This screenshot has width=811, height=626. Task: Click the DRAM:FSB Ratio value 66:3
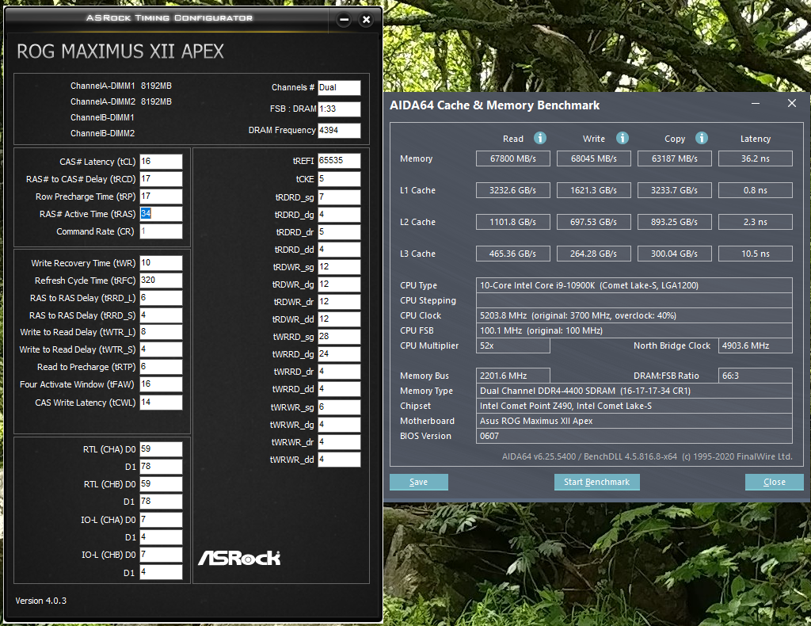(x=755, y=376)
